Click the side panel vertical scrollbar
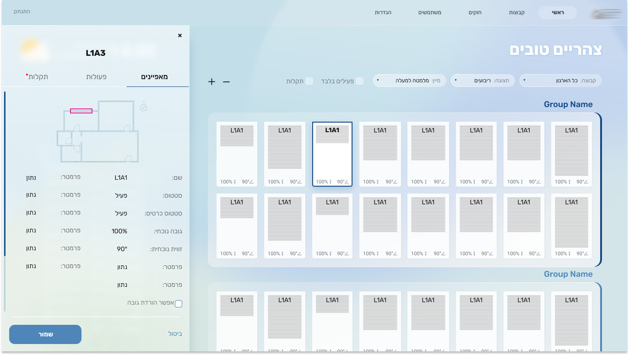The width and height of the screenshot is (629, 355). point(5,174)
